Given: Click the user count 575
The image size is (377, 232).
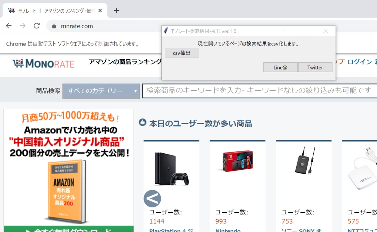Looking at the screenshot, I should 353,221.
